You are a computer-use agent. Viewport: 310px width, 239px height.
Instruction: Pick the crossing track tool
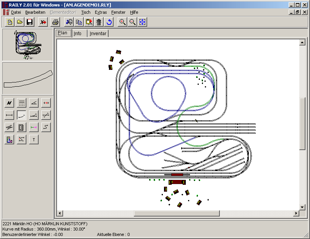(46, 115)
